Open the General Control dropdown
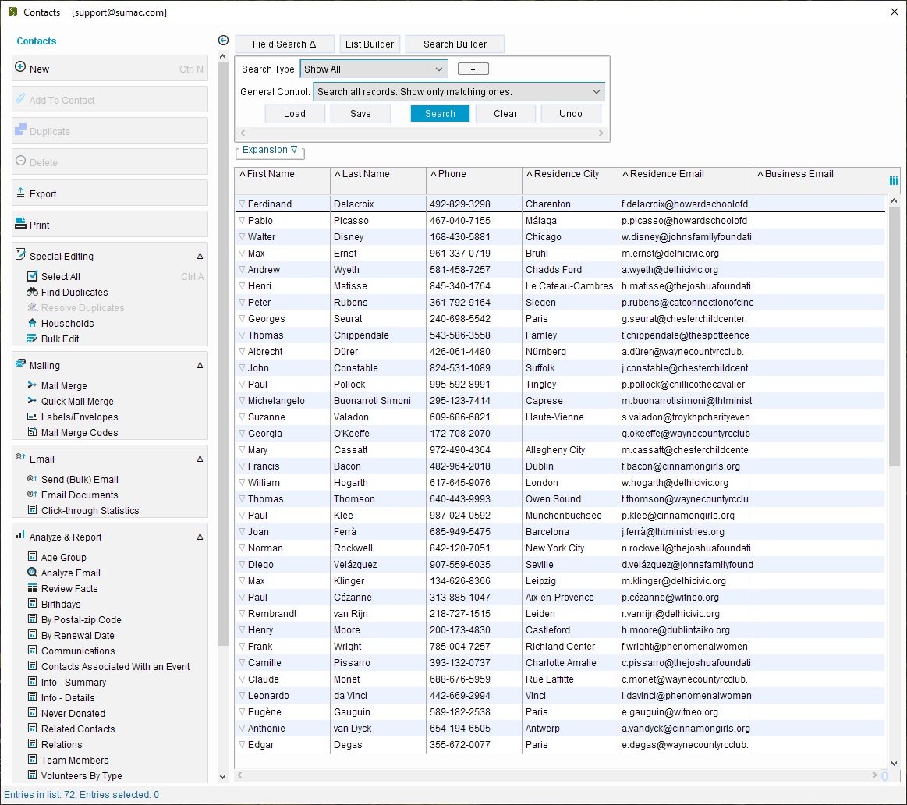This screenshot has width=907, height=805. click(459, 91)
